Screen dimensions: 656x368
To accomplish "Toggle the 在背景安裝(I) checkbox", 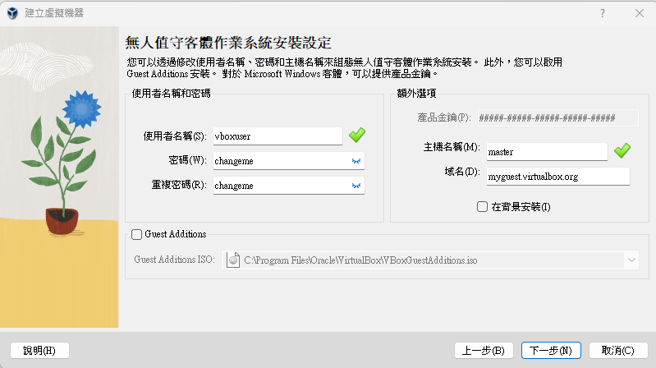I will 483,207.
